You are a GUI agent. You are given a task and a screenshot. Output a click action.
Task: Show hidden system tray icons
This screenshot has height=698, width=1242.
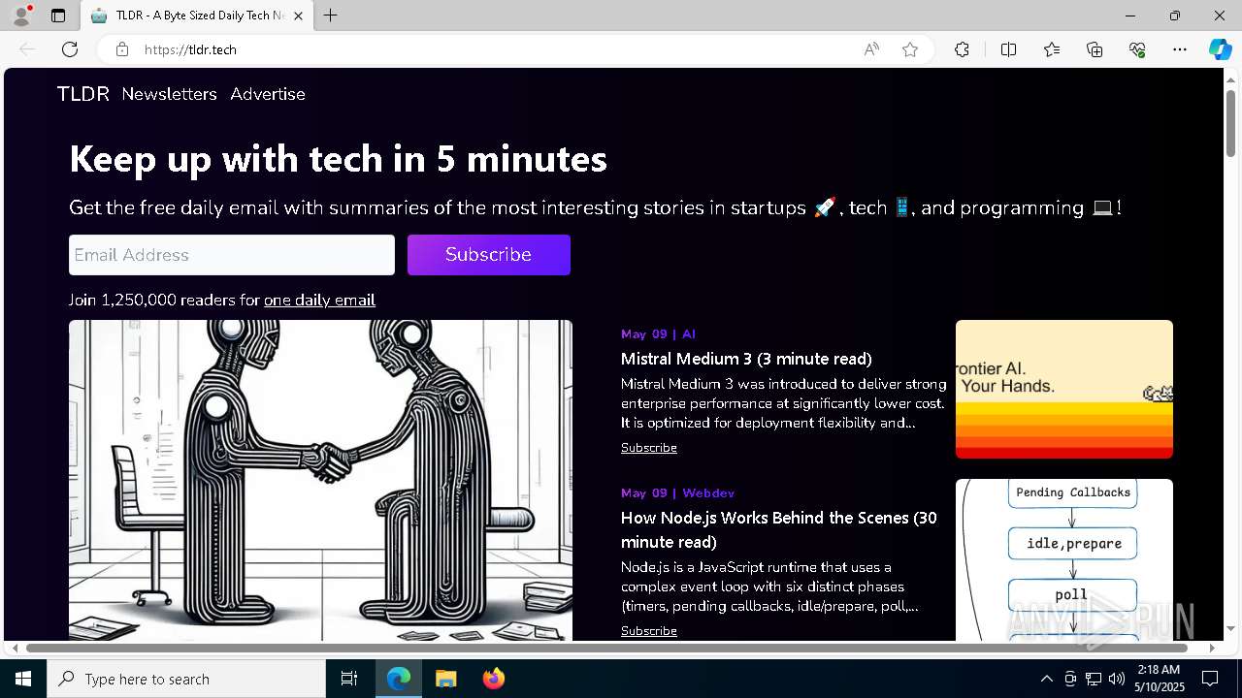pyautogui.click(x=1046, y=679)
